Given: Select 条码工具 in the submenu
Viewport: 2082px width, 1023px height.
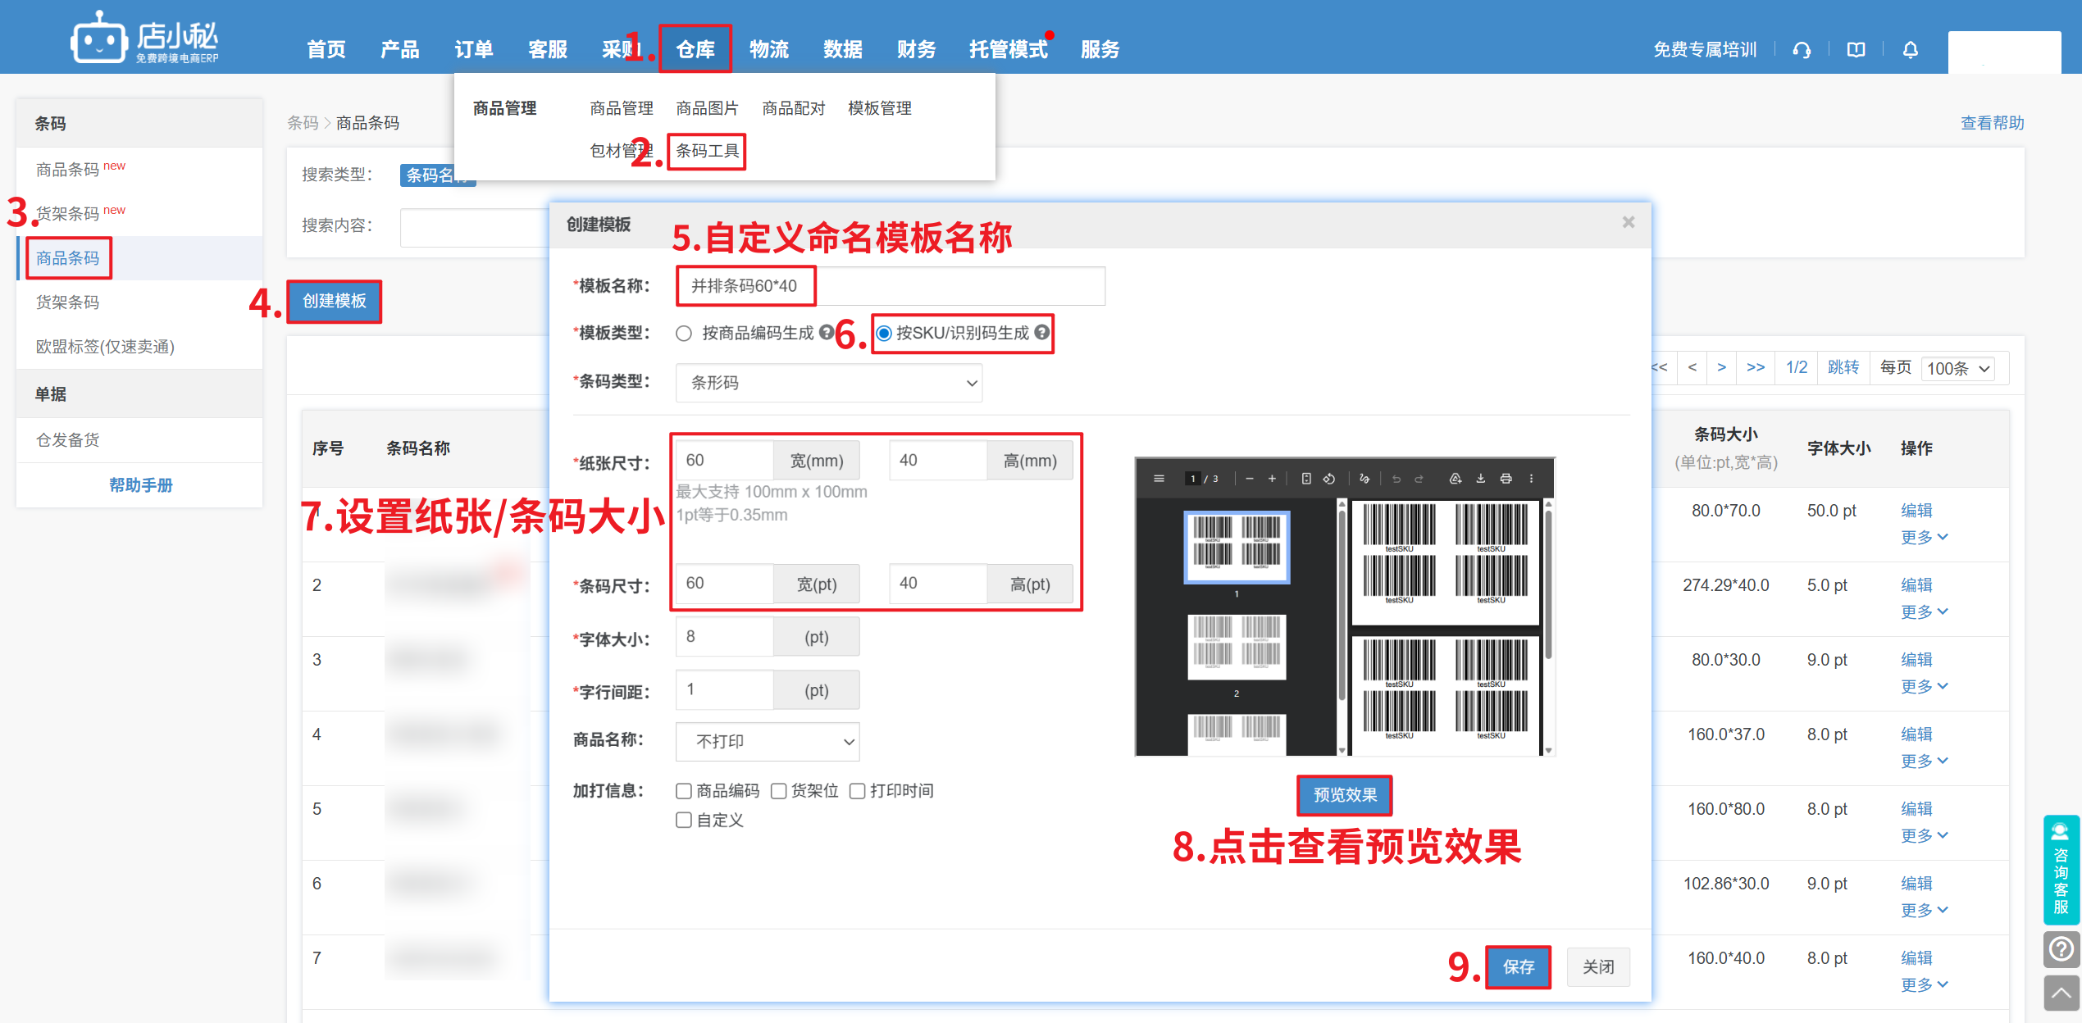Looking at the screenshot, I should pyautogui.click(x=707, y=151).
